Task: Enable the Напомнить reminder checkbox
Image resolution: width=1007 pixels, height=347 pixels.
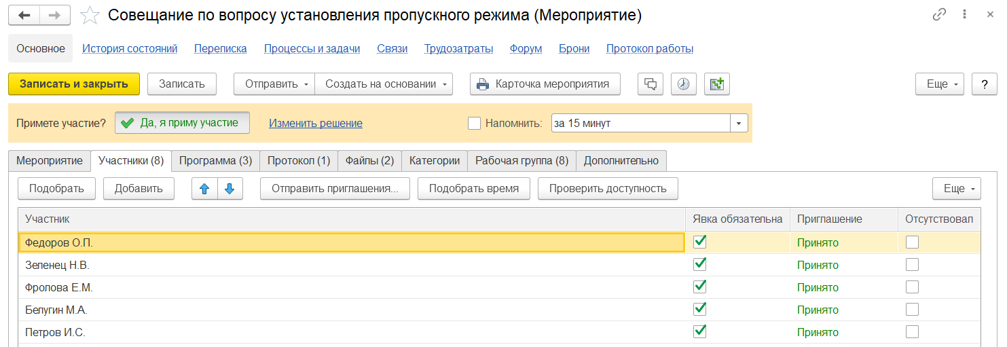Action: coord(475,123)
